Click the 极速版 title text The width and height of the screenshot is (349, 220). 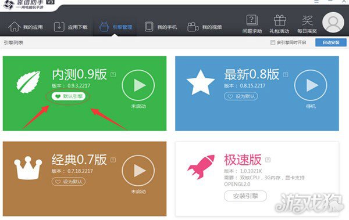[243, 160]
